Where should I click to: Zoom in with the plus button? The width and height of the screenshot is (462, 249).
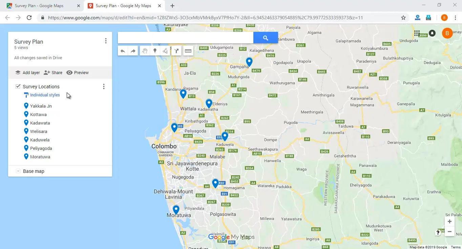pyautogui.click(x=449, y=222)
